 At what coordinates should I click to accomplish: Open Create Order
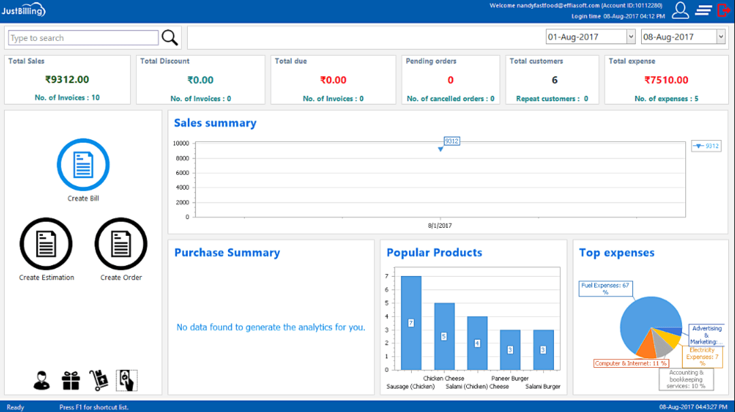coord(120,243)
